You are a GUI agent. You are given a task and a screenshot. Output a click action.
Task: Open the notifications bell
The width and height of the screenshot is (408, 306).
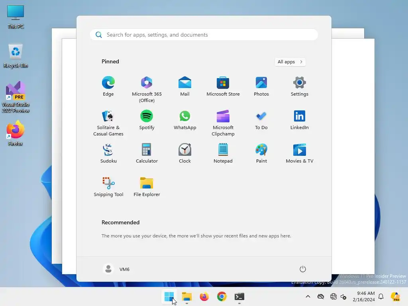click(x=381, y=296)
